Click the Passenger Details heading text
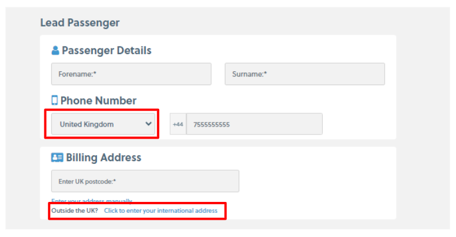 (107, 51)
